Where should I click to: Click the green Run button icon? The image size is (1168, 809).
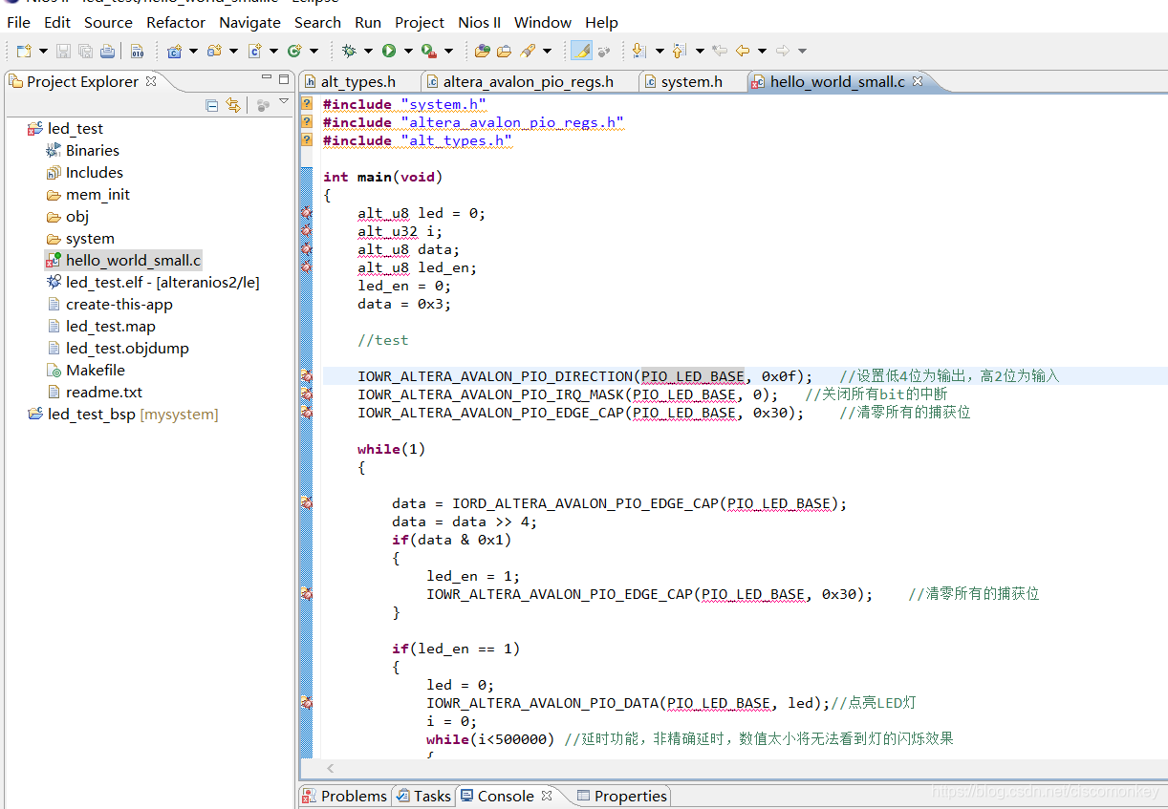[389, 51]
